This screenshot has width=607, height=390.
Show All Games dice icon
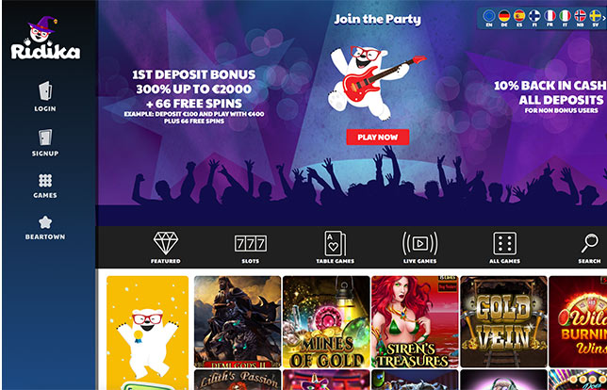tap(505, 243)
